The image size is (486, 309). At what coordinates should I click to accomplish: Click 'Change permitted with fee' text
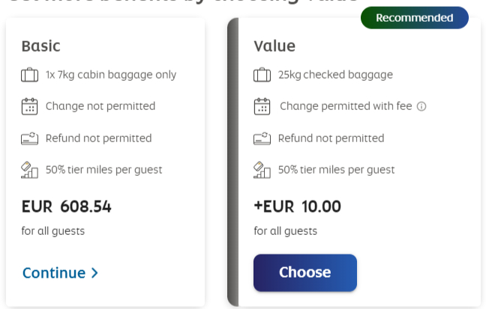tap(346, 106)
